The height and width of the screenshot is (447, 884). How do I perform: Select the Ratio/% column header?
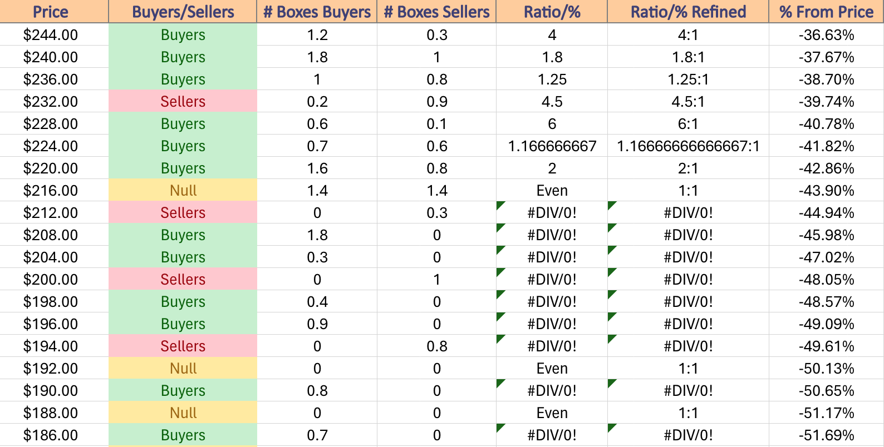pos(552,12)
